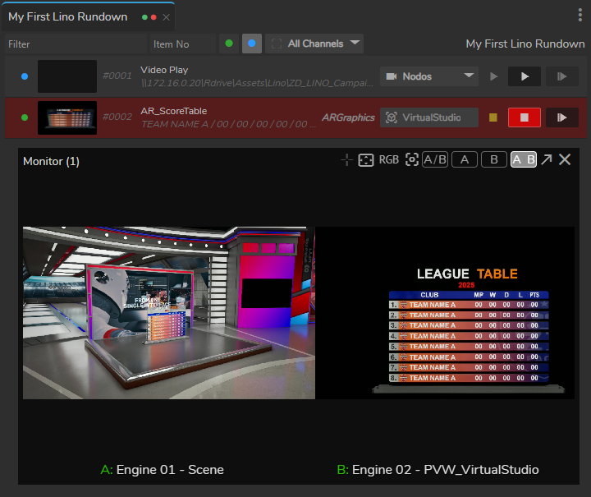Click the crosshair icon in Monitor toolbar

(x=347, y=160)
